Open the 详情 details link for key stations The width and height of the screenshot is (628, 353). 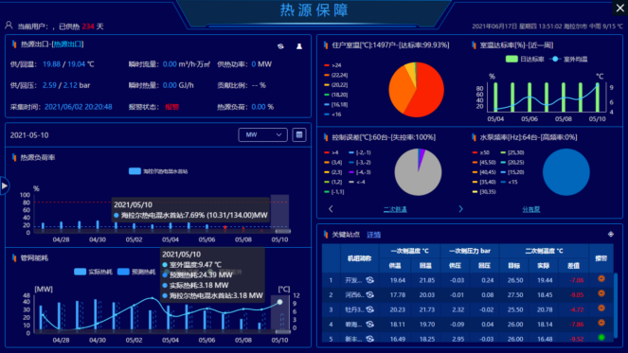click(x=374, y=235)
